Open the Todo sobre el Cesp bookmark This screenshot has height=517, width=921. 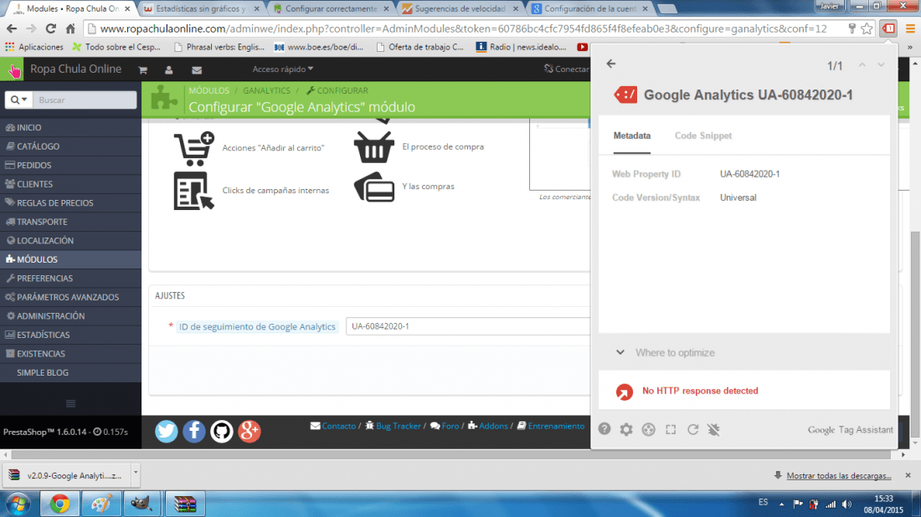point(116,47)
